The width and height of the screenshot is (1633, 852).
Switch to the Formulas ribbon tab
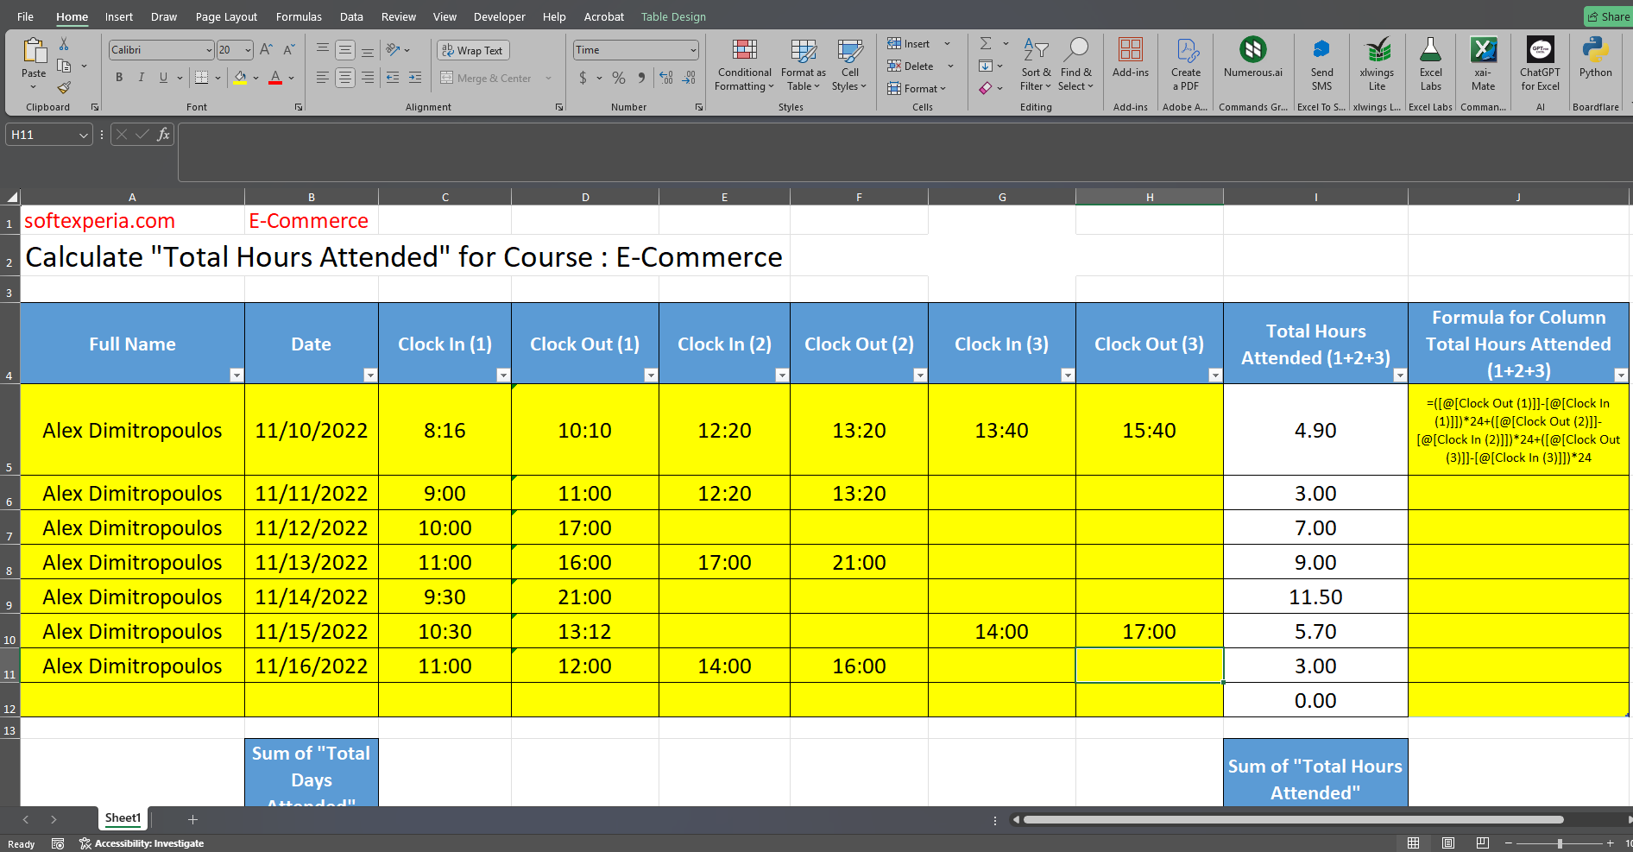[x=299, y=16]
